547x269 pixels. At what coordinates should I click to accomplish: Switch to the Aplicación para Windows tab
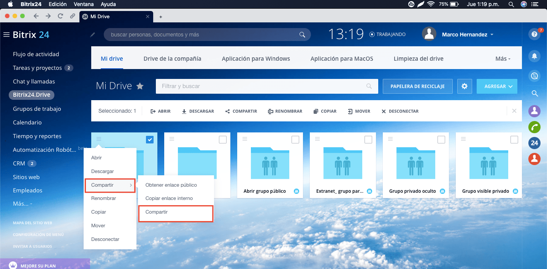256,59
